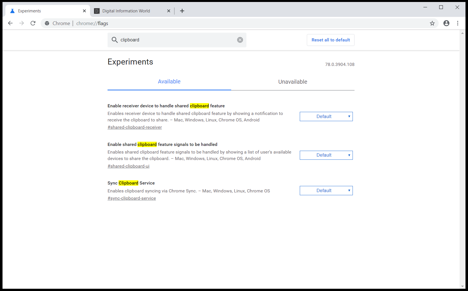
Task: Bookmark this page with the star icon
Action: pyautogui.click(x=432, y=23)
